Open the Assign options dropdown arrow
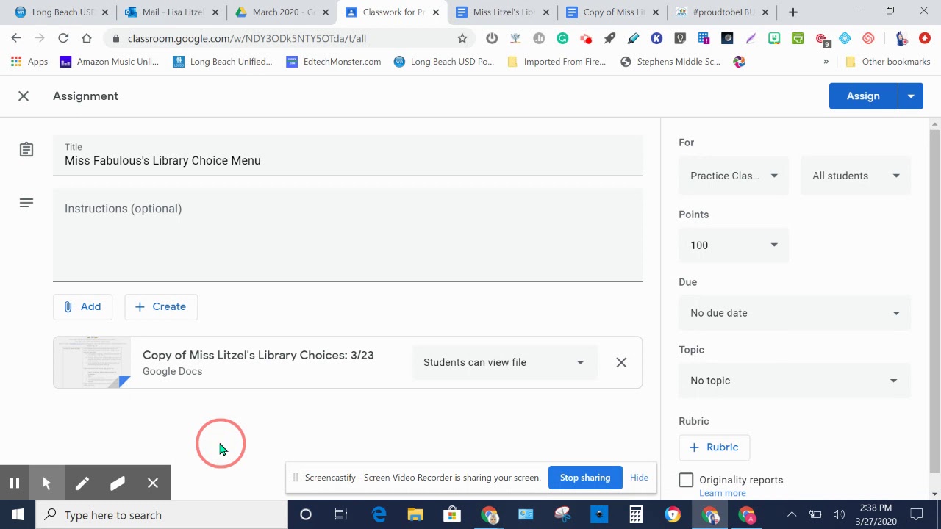The height and width of the screenshot is (529, 941). (911, 96)
